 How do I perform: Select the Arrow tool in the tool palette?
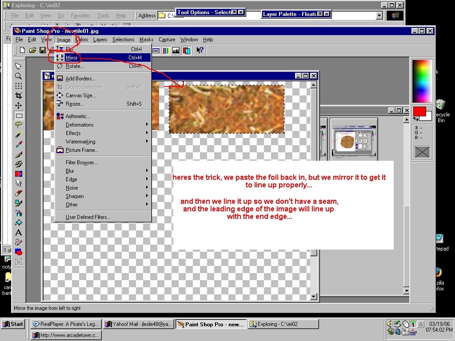[x=19, y=67]
